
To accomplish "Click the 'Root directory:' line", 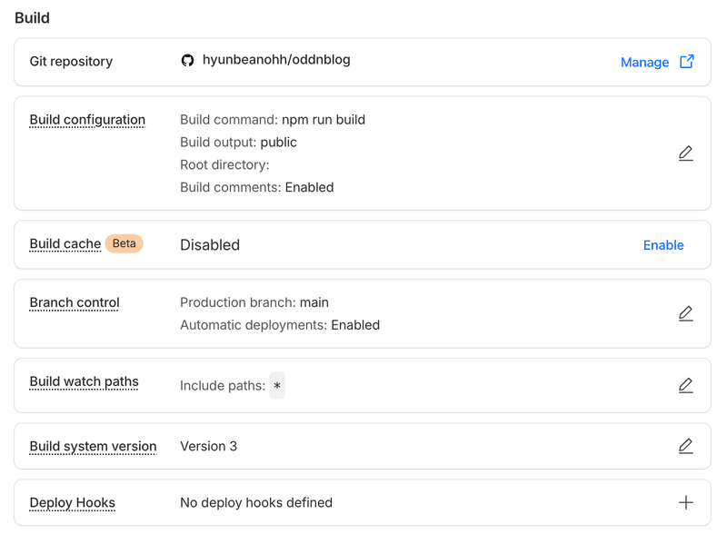I will pos(224,165).
